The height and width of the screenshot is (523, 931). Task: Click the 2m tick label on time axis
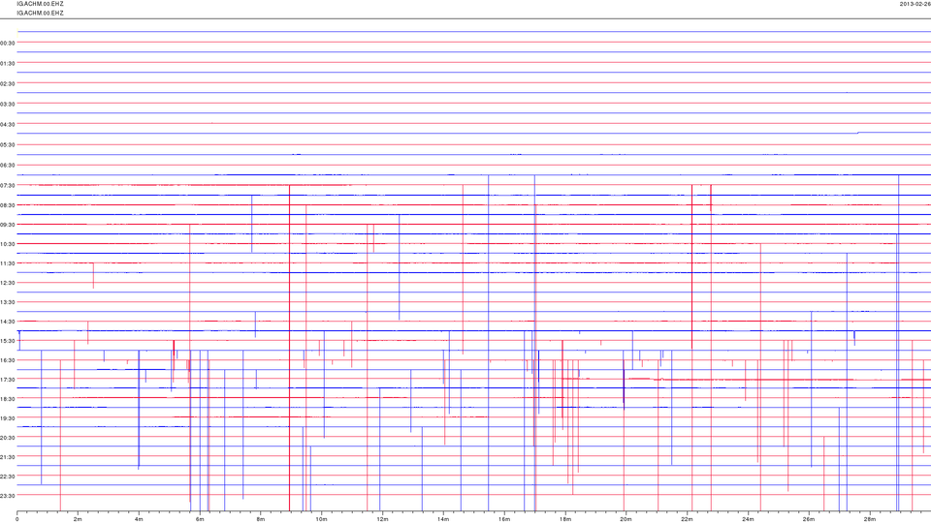tap(78, 519)
